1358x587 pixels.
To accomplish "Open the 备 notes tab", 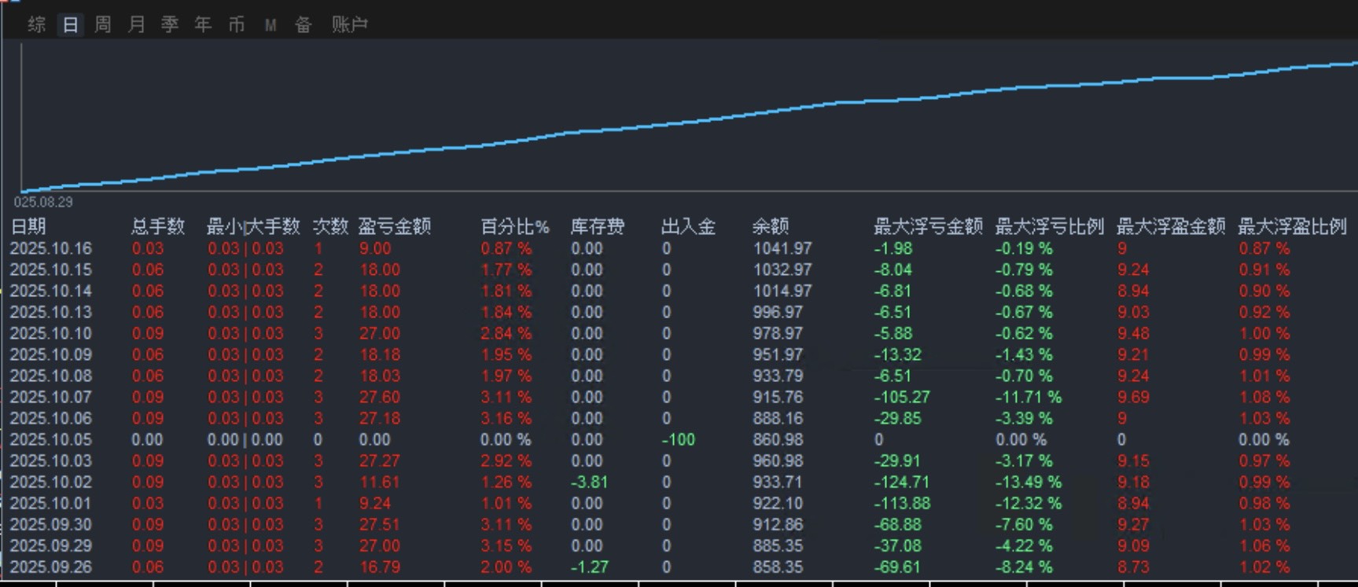I will [x=304, y=25].
